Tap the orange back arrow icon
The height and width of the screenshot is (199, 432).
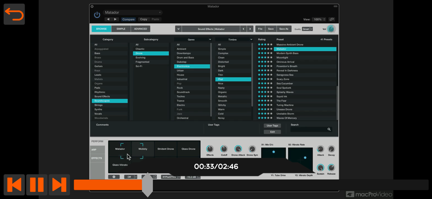click(14, 14)
